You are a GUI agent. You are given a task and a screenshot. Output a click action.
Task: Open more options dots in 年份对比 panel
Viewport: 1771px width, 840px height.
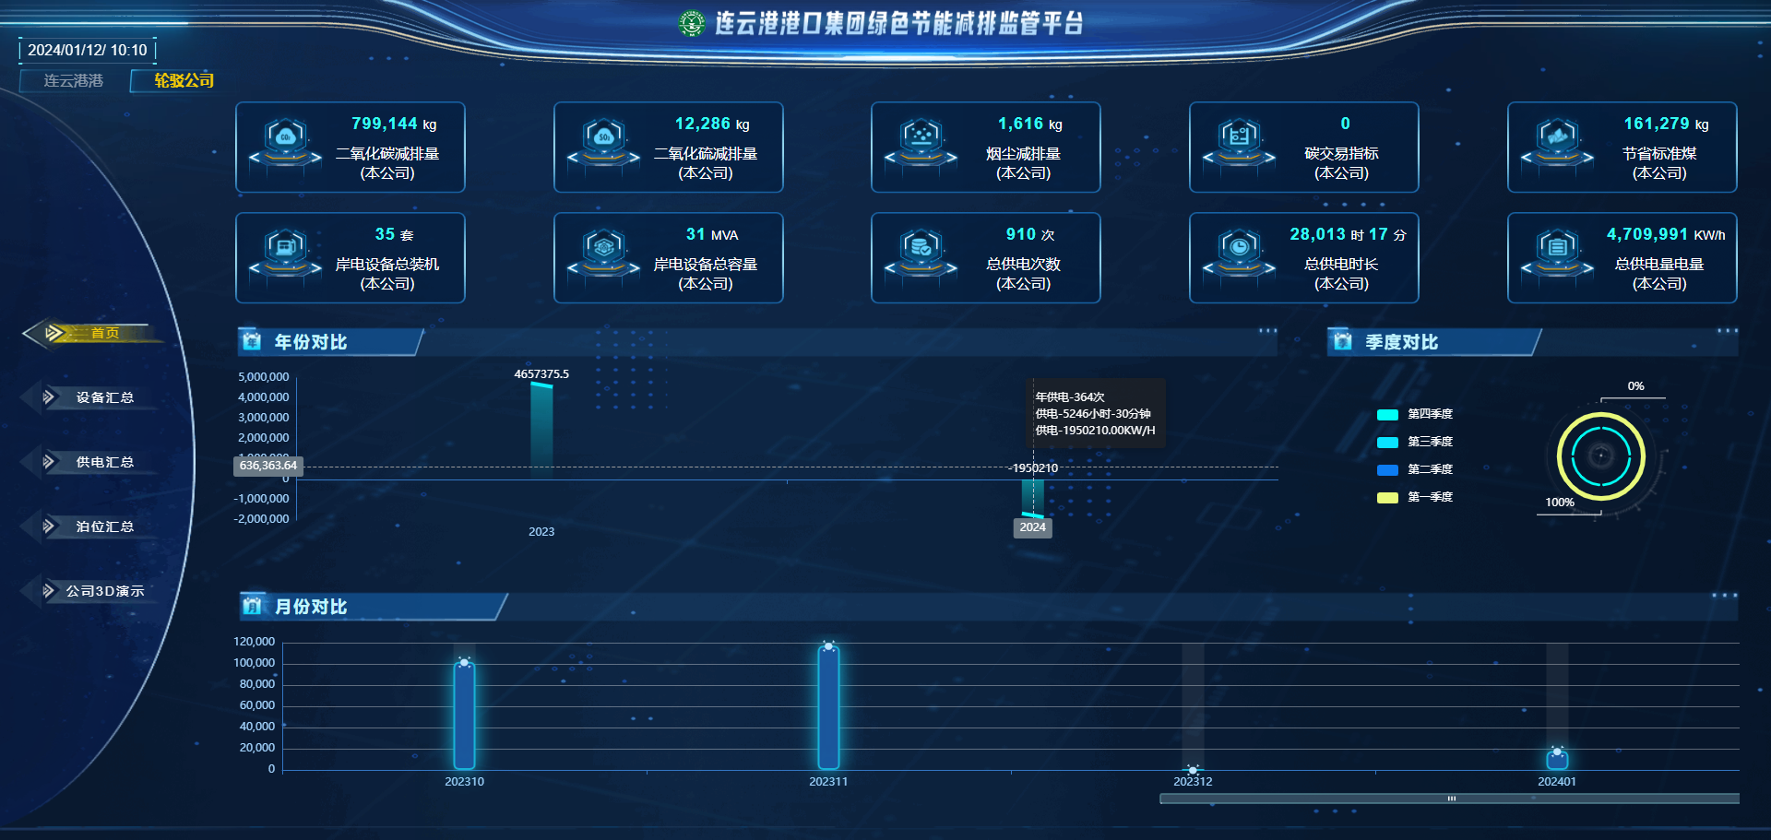[x=1268, y=331]
